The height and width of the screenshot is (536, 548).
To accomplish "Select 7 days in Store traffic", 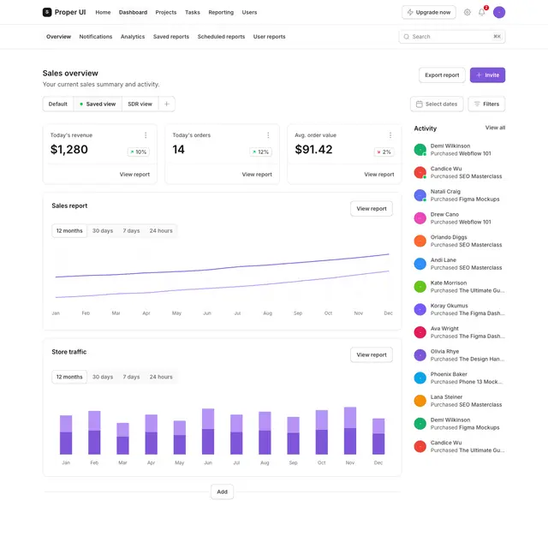I will coord(131,377).
